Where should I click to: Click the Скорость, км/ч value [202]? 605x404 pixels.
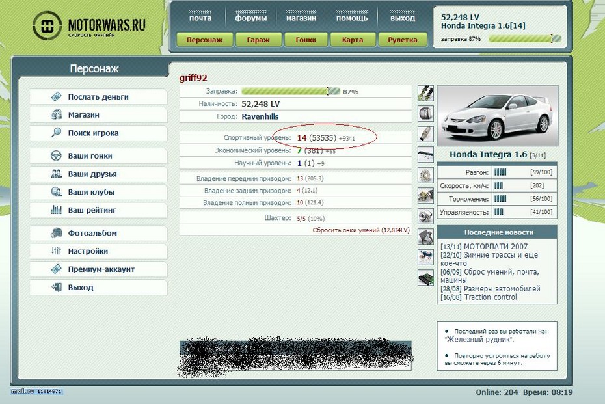tap(537, 185)
